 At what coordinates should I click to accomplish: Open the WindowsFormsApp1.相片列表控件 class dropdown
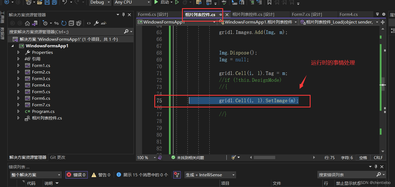pyautogui.click(x=258, y=22)
